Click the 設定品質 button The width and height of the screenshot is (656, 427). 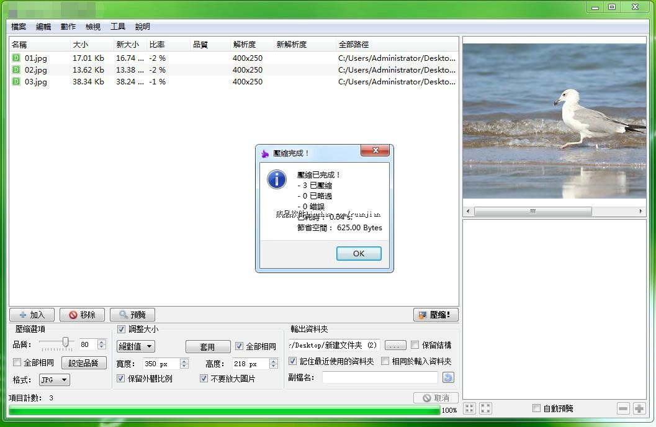pyautogui.click(x=83, y=363)
